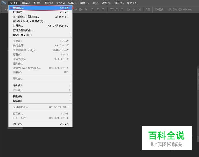The image size is (199, 157).
Task: Choose 在 Mini Bridge 中浏览(G)... entry
Action: pyautogui.click(x=41, y=21)
